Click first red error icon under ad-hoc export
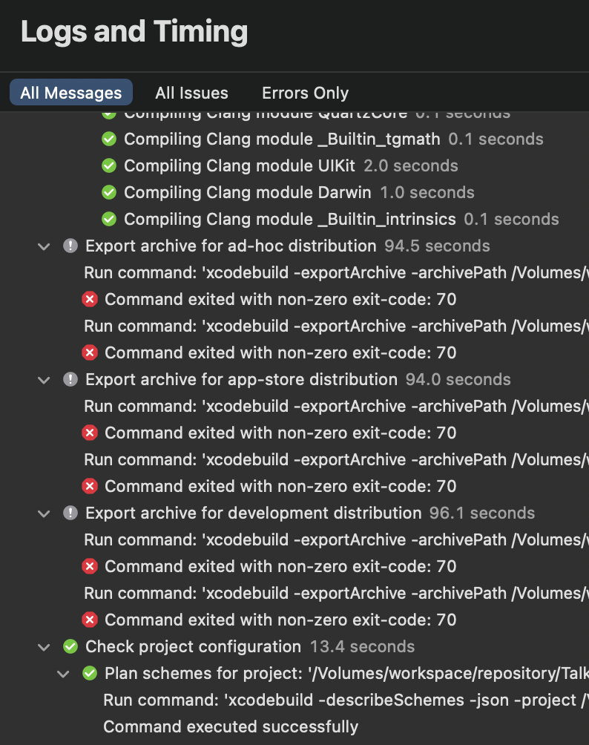The height and width of the screenshot is (745, 589). (90, 300)
